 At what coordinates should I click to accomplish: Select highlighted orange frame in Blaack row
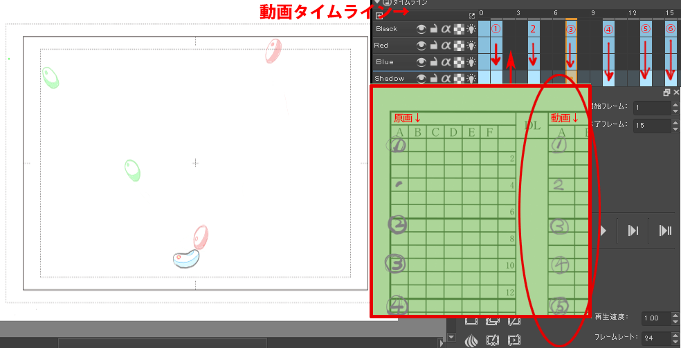coord(571,29)
